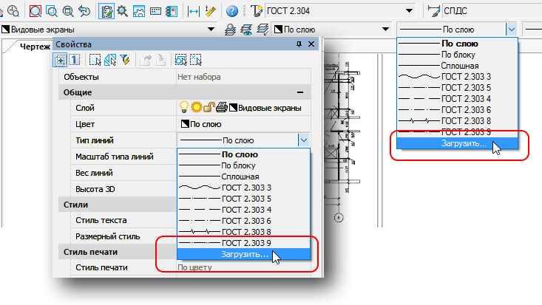Toggle the layer sun freeze icon

(x=197, y=107)
